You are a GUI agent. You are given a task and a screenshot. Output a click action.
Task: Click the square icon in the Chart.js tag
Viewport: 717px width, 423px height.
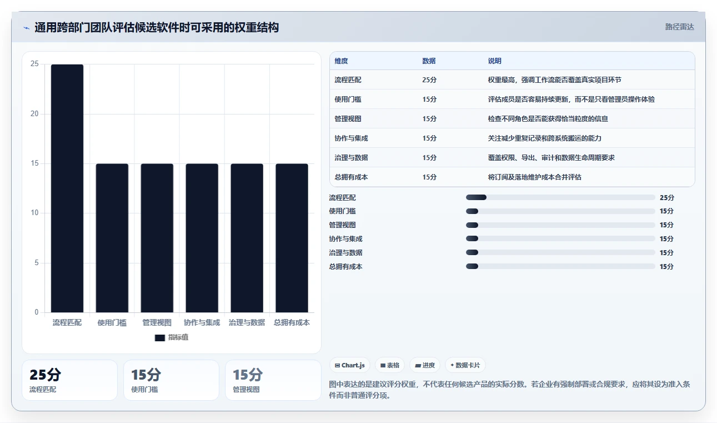337,365
